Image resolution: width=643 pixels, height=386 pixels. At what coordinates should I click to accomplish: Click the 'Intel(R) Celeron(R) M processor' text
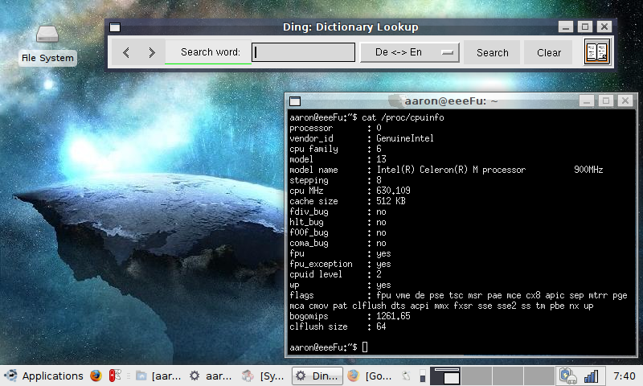(x=451, y=170)
